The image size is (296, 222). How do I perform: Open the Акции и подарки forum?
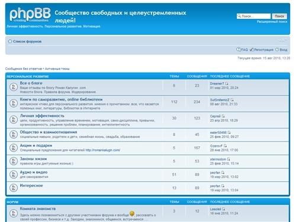click(36, 146)
